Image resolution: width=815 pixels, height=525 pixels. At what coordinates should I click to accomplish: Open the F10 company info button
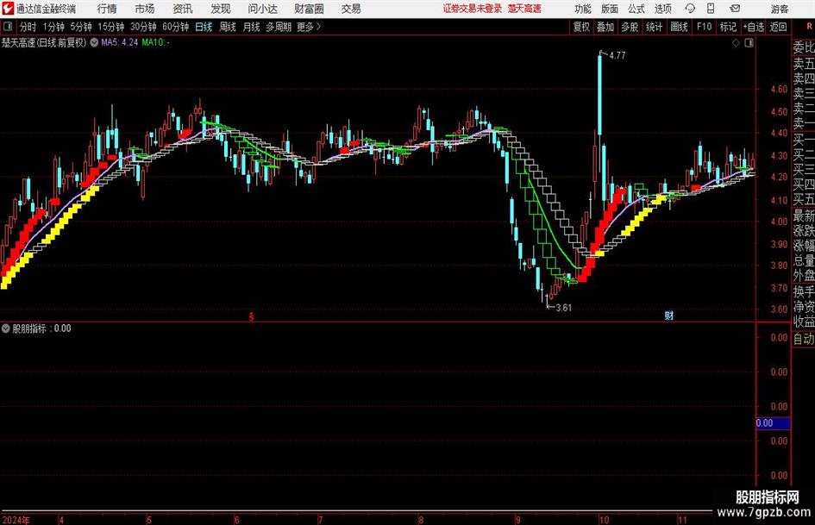[x=704, y=27]
